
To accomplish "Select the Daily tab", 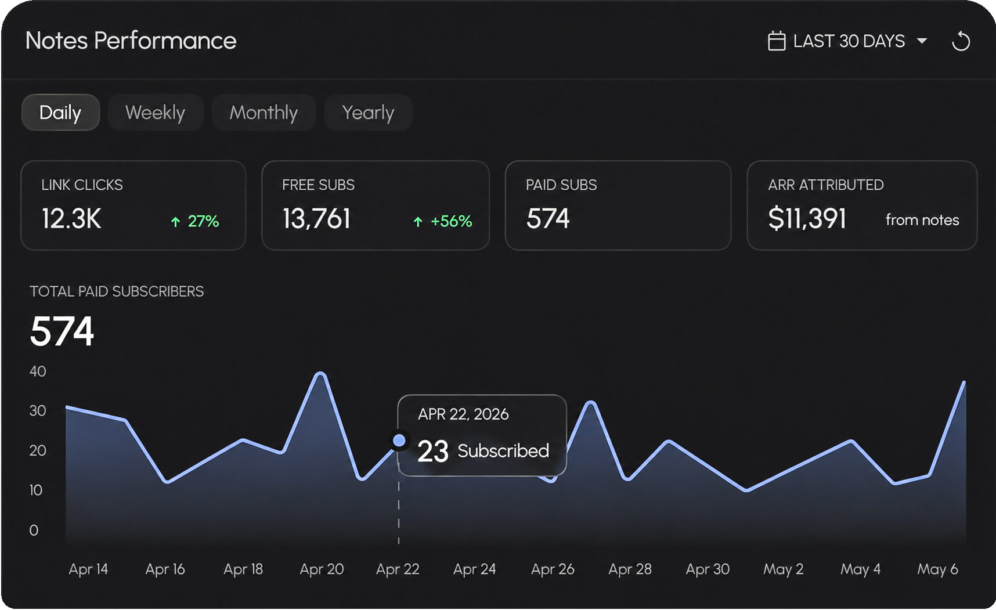I will (60, 113).
